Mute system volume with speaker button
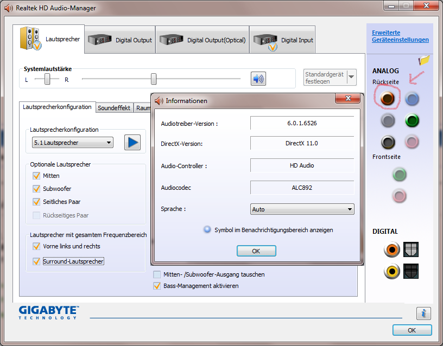The image size is (443, 346). 258,79
